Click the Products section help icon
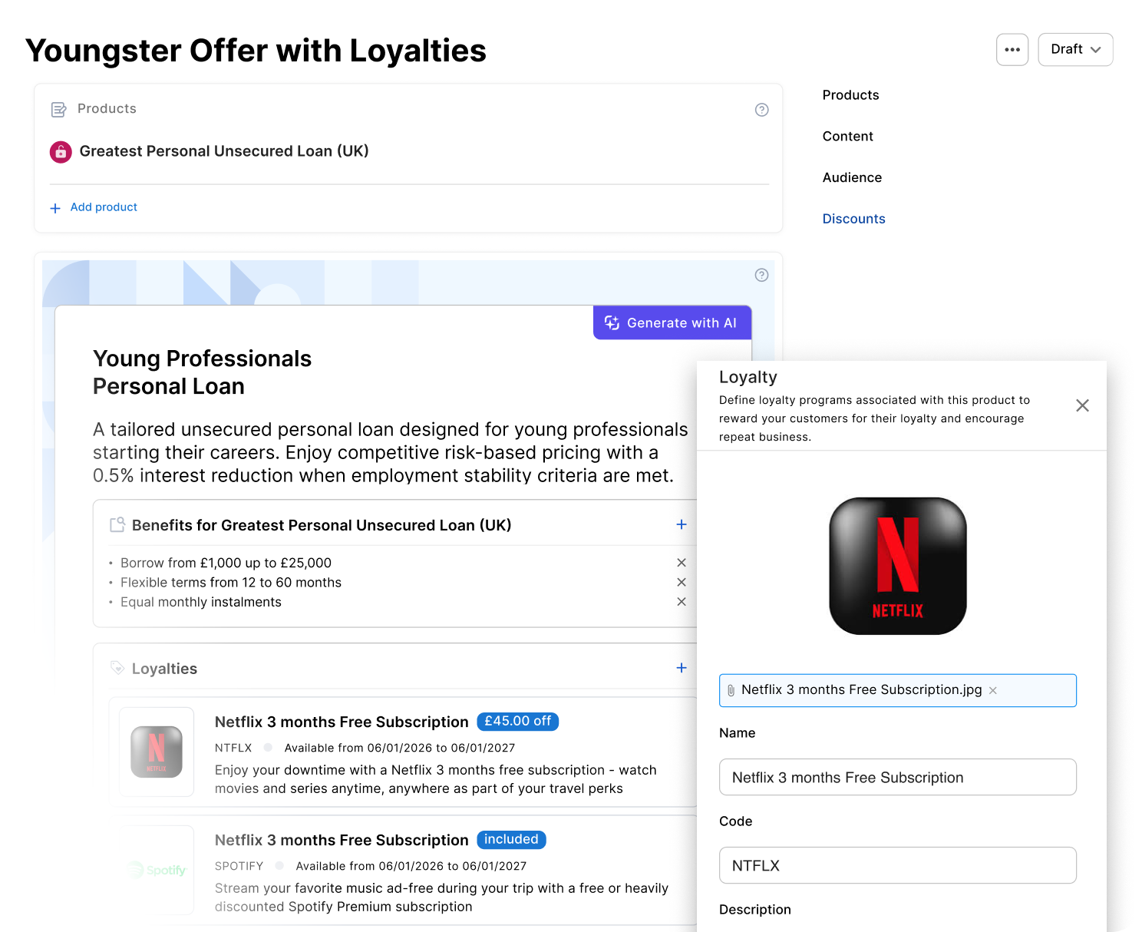Viewport: 1142px width, 932px height. coord(761,110)
